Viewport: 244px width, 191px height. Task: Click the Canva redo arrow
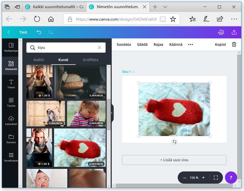(x=51, y=32)
